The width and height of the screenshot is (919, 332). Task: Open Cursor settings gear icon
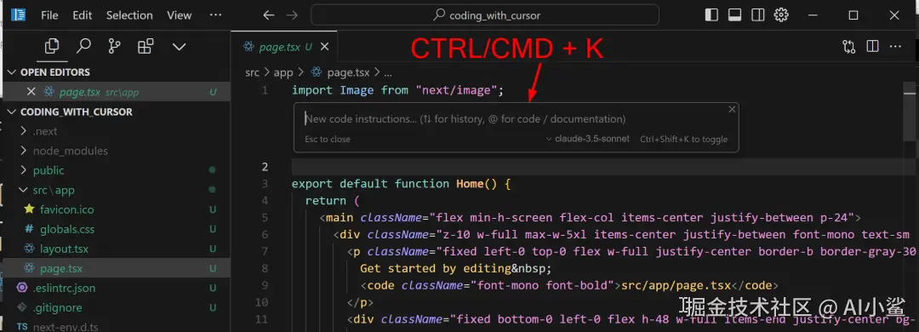[x=780, y=15]
